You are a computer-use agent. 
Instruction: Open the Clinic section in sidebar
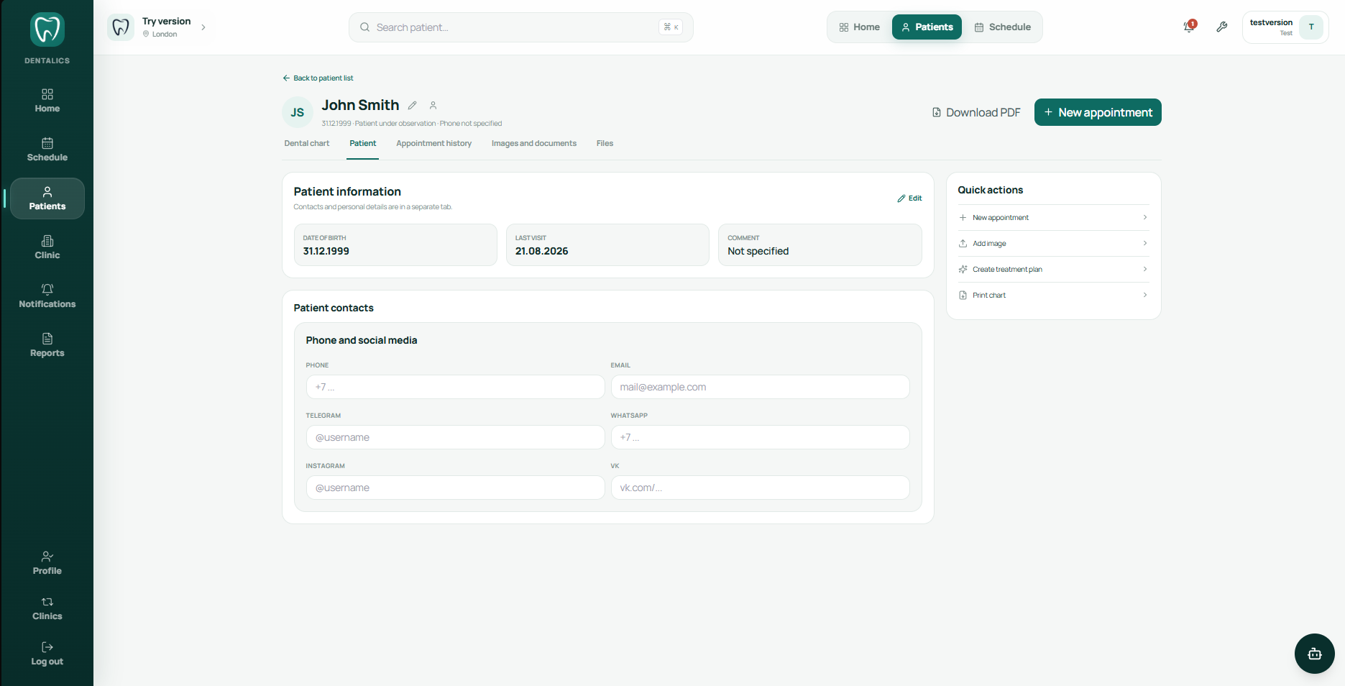(x=47, y=247)
